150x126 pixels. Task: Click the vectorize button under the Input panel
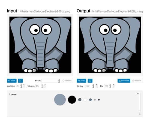click(x=67, y=81)
